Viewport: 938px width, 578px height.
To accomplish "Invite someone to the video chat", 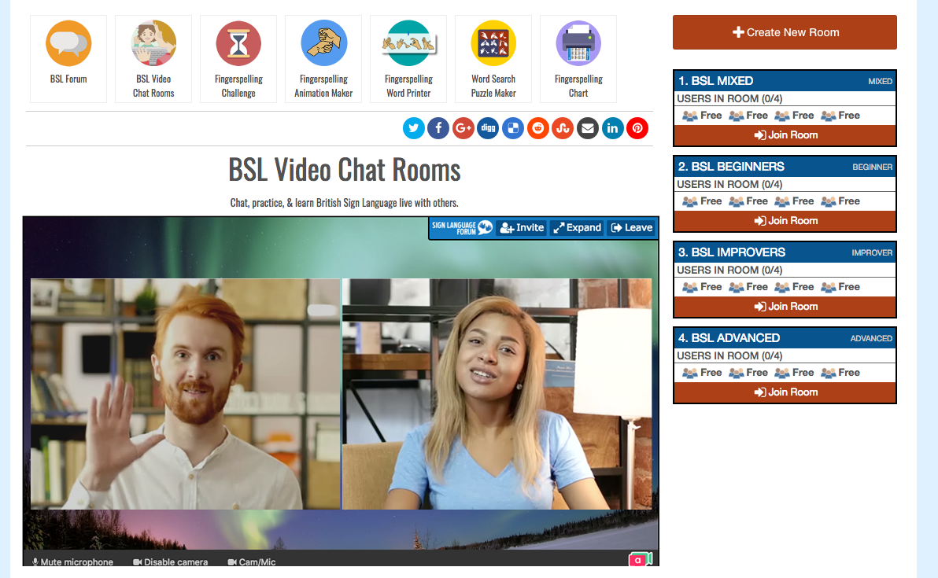I will pyautogui.click(x=522, y=228).
